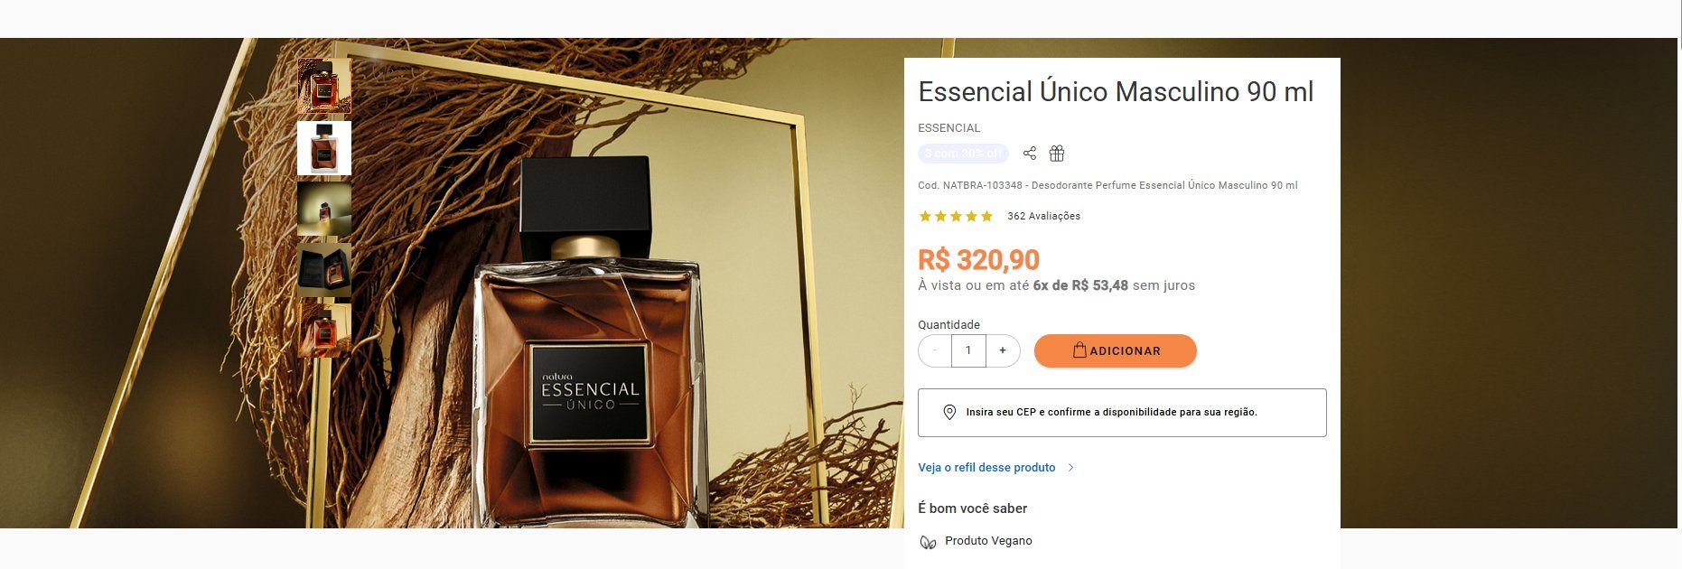Click the page's vertical scrollbar
The width and height of the screenshot is (1682, 569).
pos(1679,284)
